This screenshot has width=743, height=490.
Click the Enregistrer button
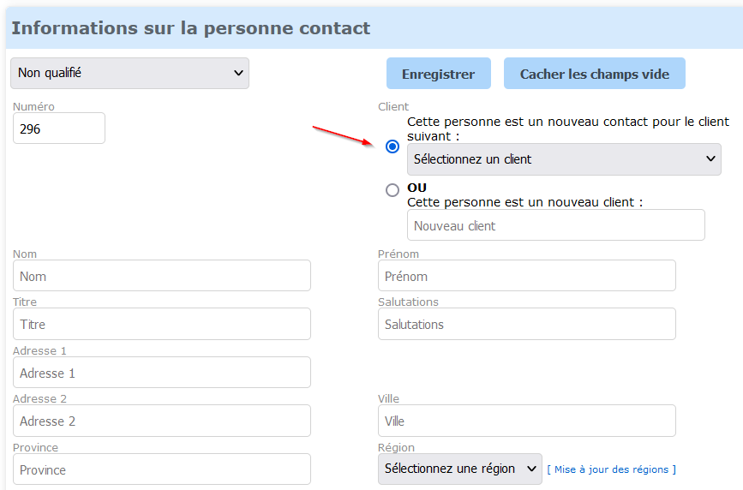(438, 75)
